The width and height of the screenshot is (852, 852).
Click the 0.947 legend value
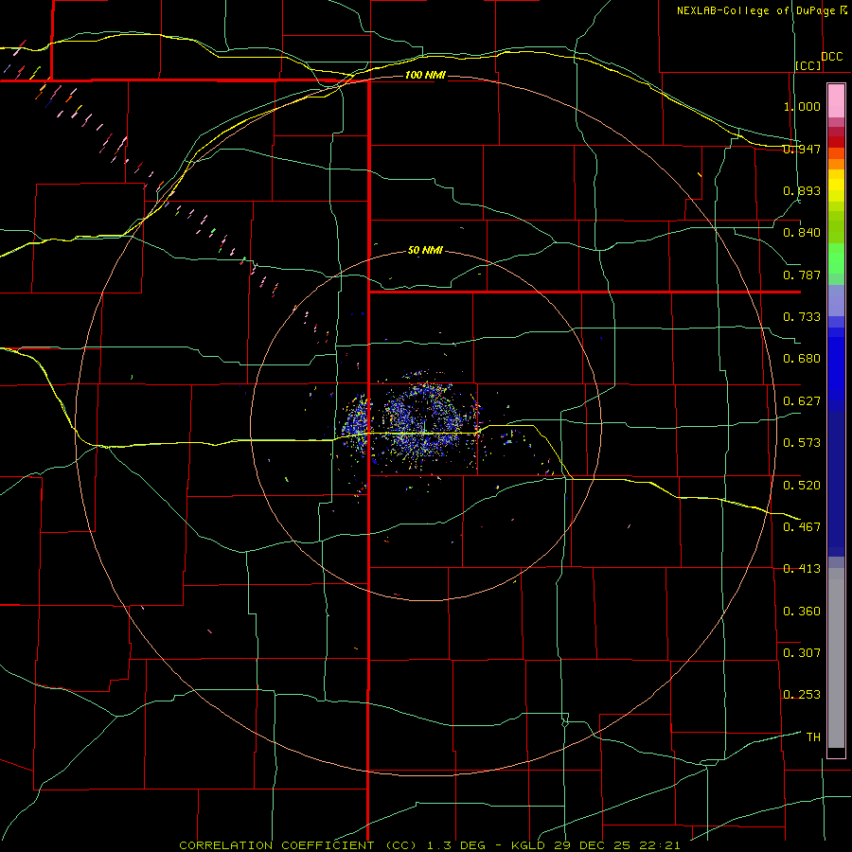802,149
